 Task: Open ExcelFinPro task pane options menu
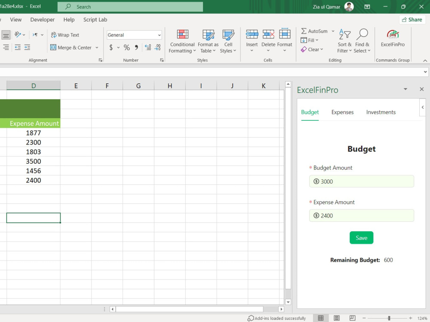(x=405, y=89)
